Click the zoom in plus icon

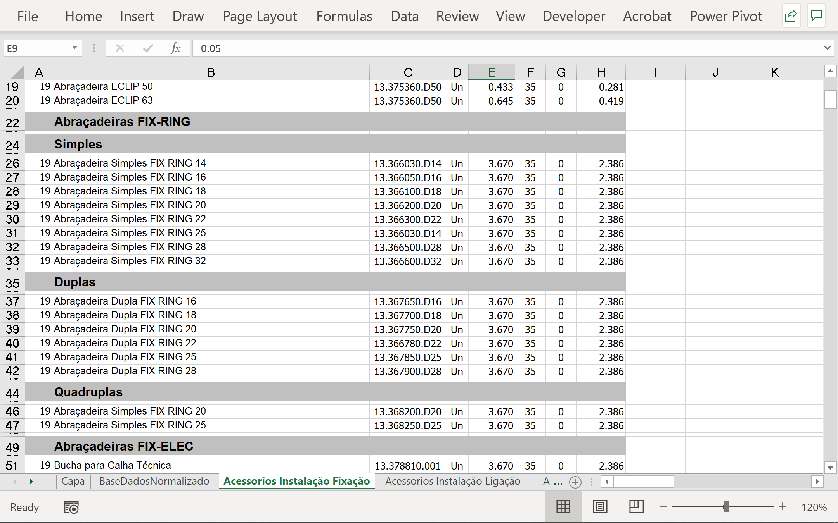tap(783, 507)
